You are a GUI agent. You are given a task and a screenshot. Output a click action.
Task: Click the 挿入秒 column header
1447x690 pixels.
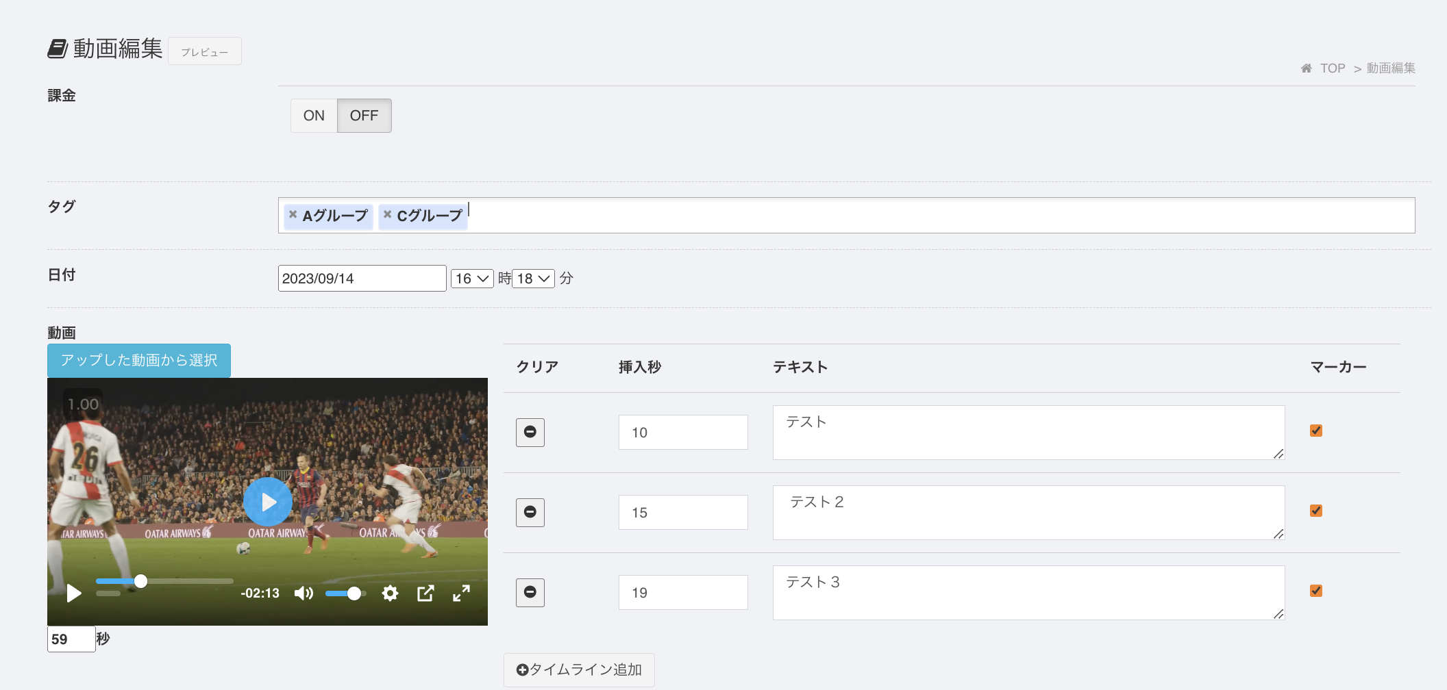point(640,367)
